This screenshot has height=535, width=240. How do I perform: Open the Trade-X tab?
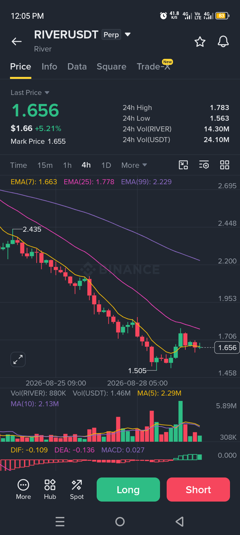[154, 67]
